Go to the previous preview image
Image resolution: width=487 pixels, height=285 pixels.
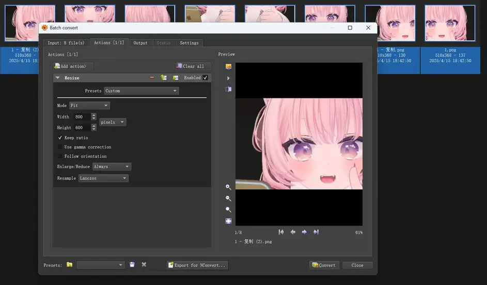293,232
